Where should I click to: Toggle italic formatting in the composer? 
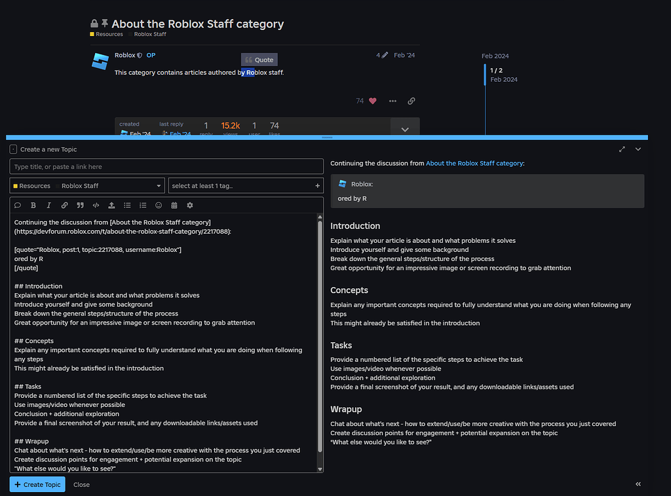coord(48,205)
